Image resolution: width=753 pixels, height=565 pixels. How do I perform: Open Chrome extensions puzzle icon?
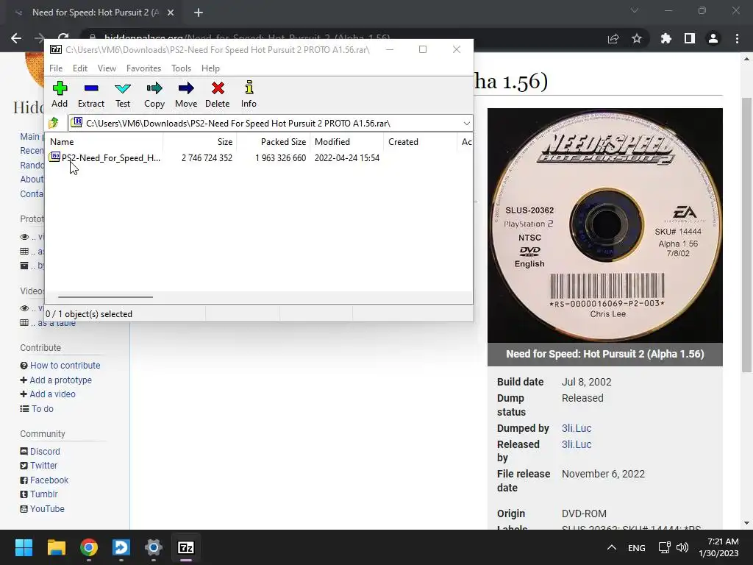point(666,38)
